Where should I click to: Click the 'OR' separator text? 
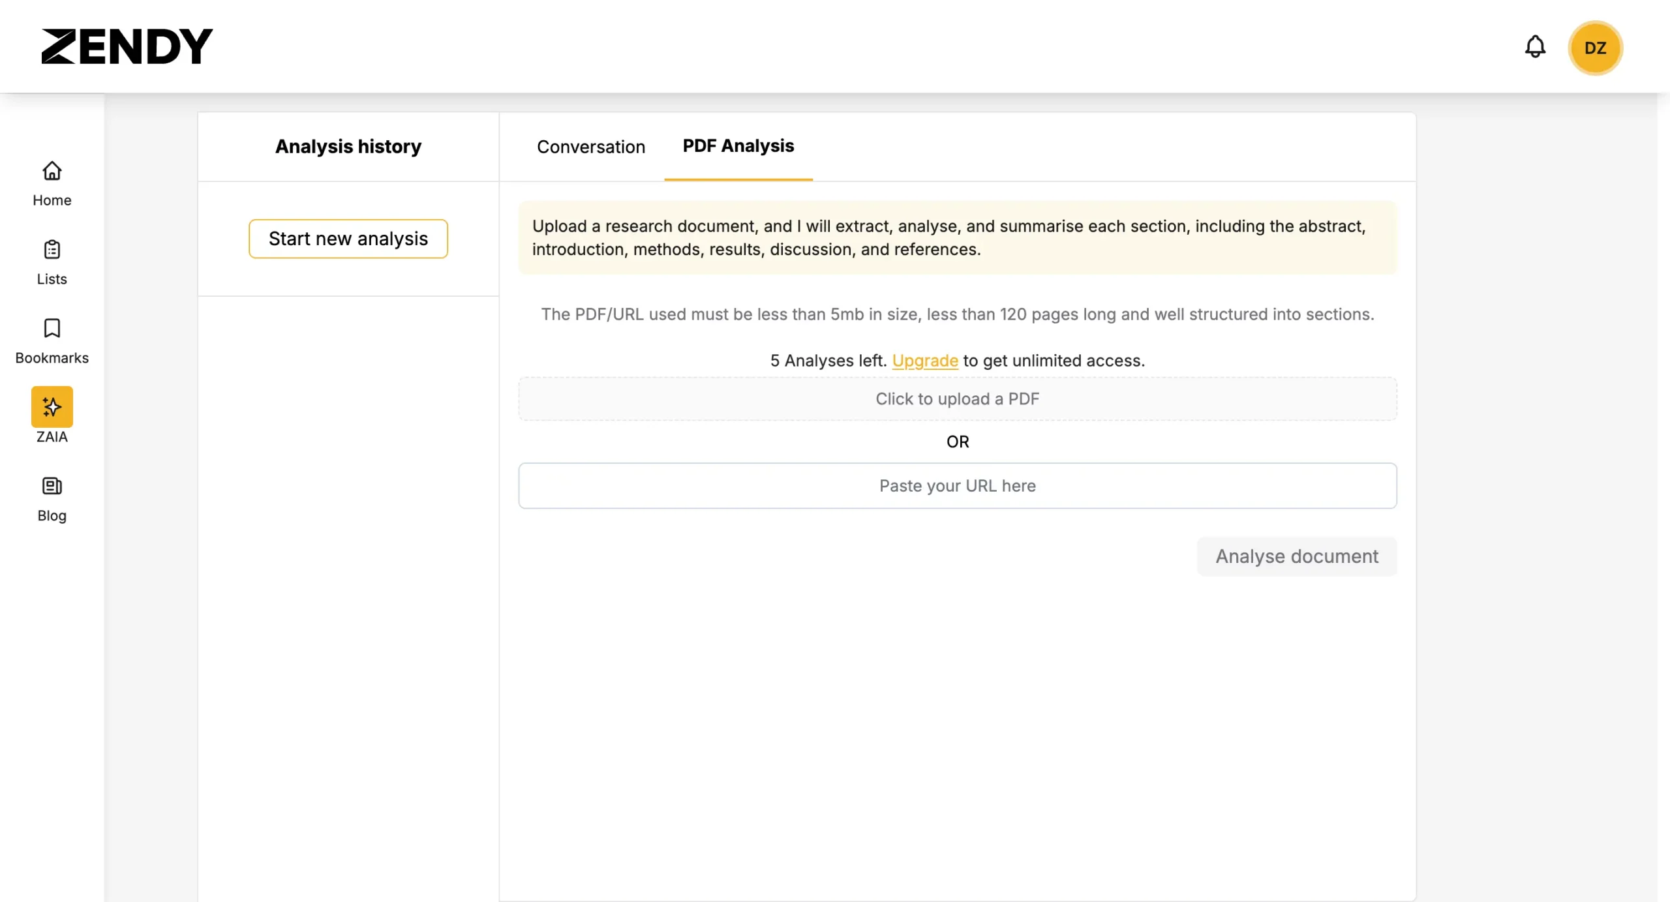coord(958,442)
